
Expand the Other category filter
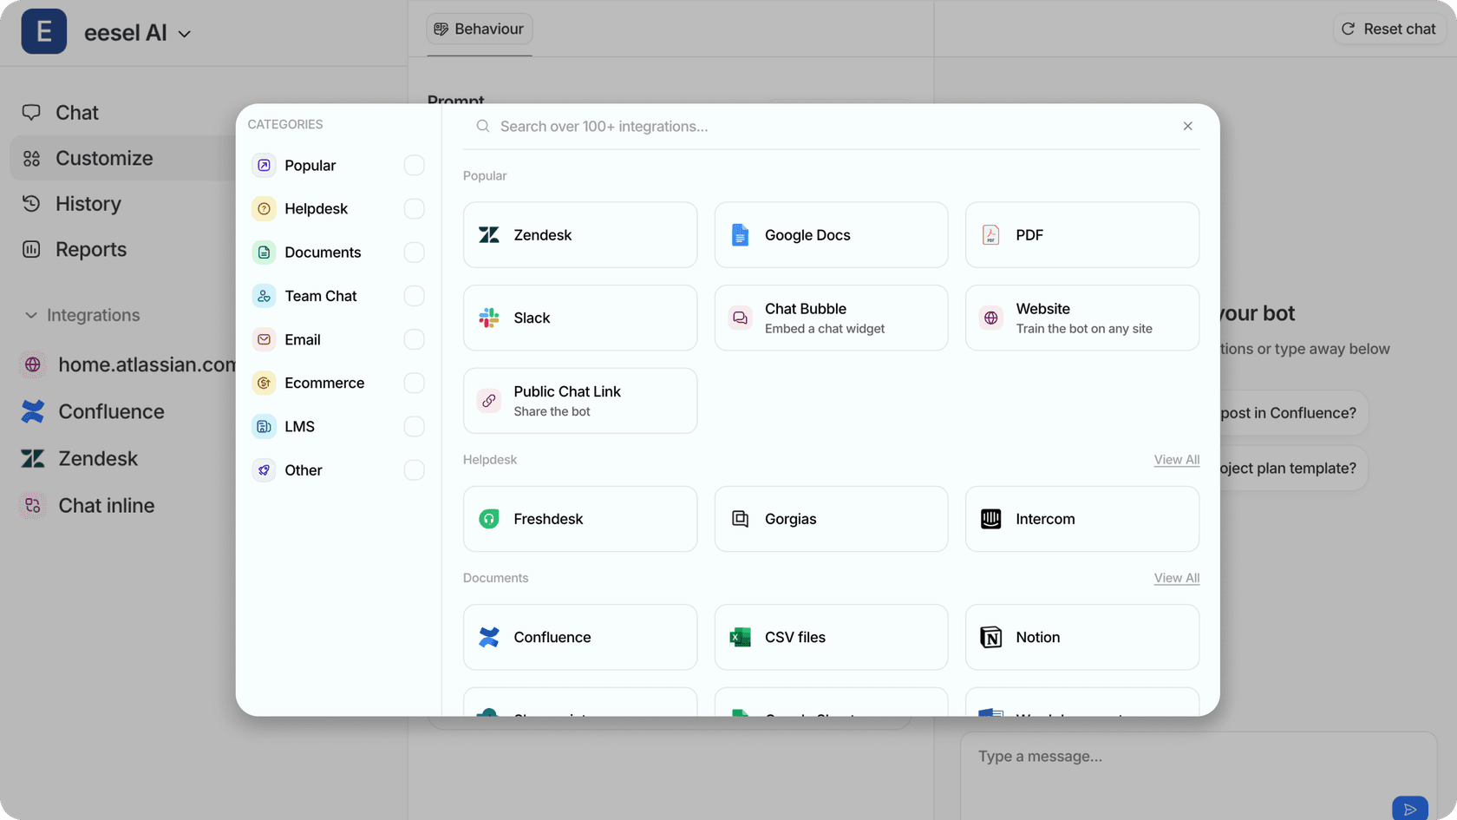[x=414, y=469]
